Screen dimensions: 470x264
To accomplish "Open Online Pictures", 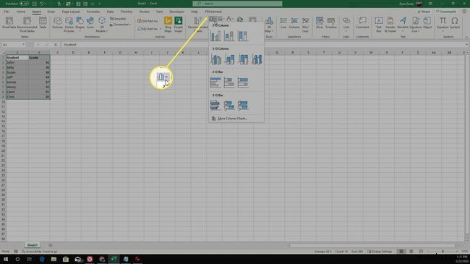I will (69, 25).
